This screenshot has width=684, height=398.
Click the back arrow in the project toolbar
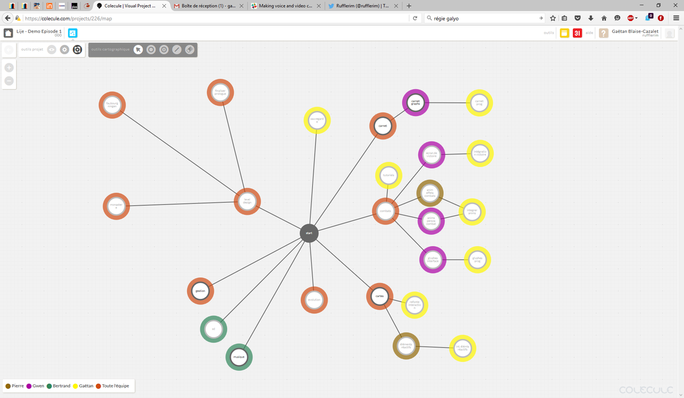click(9, 50)
